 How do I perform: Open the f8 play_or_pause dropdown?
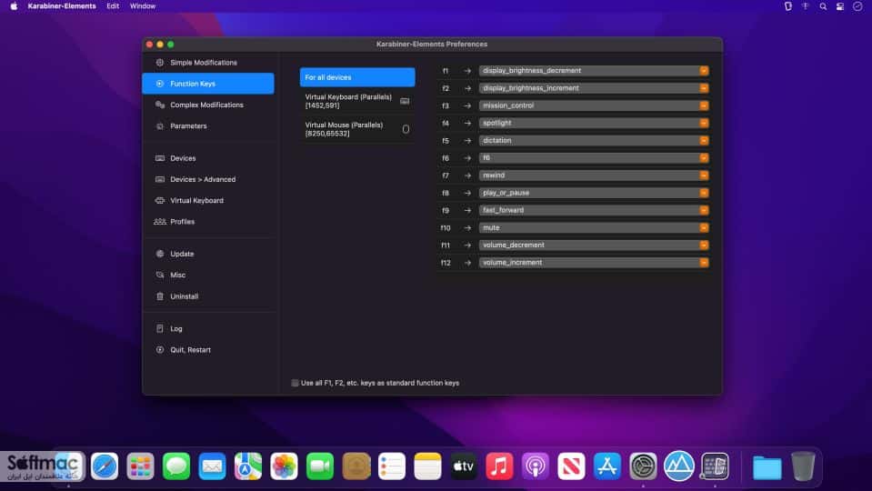594,193
